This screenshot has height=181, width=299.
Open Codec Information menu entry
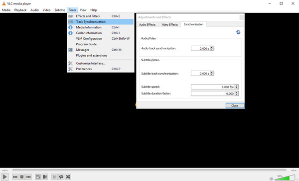coord(101,33)
